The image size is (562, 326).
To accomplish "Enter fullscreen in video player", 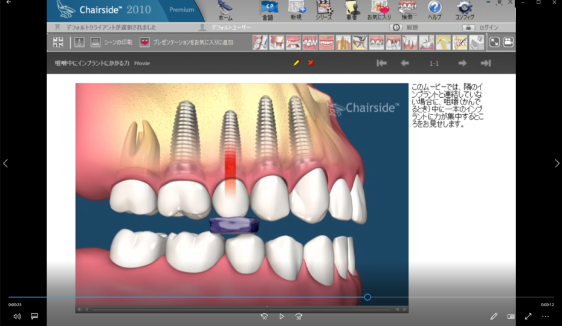I will (x=528, y=316).
